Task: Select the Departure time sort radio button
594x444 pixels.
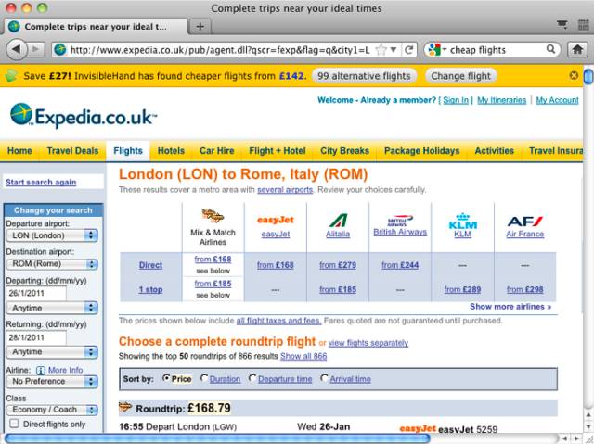Action: click(x=252, y=378)
